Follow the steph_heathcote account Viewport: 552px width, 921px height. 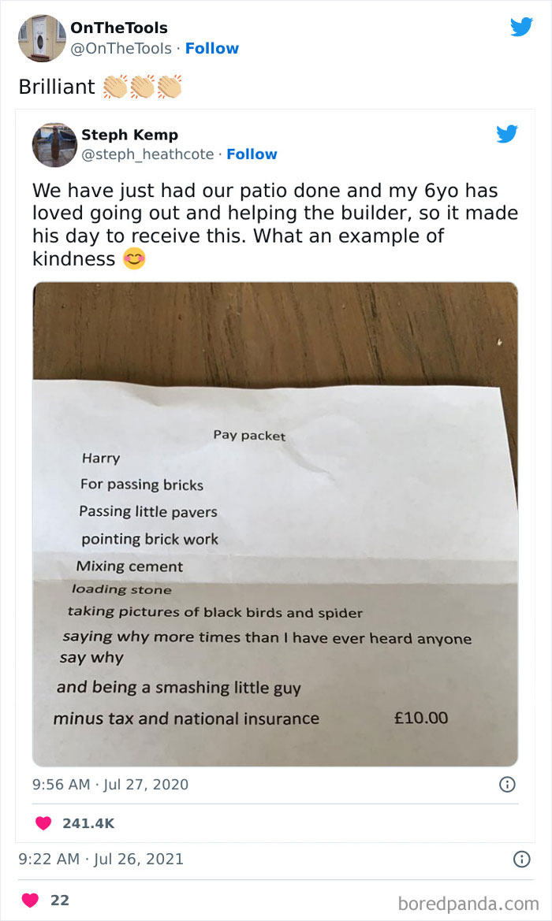(x=252, y=154)
